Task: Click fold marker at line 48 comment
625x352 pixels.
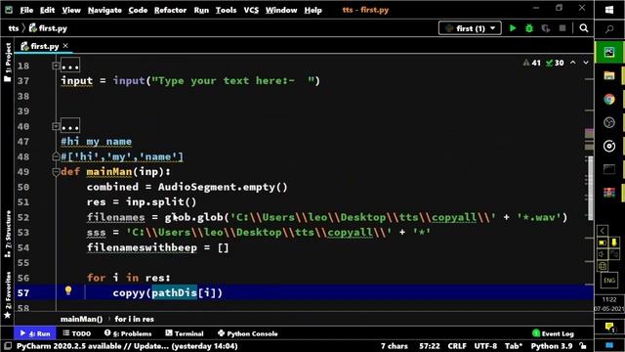Action: tap(56, 156)
